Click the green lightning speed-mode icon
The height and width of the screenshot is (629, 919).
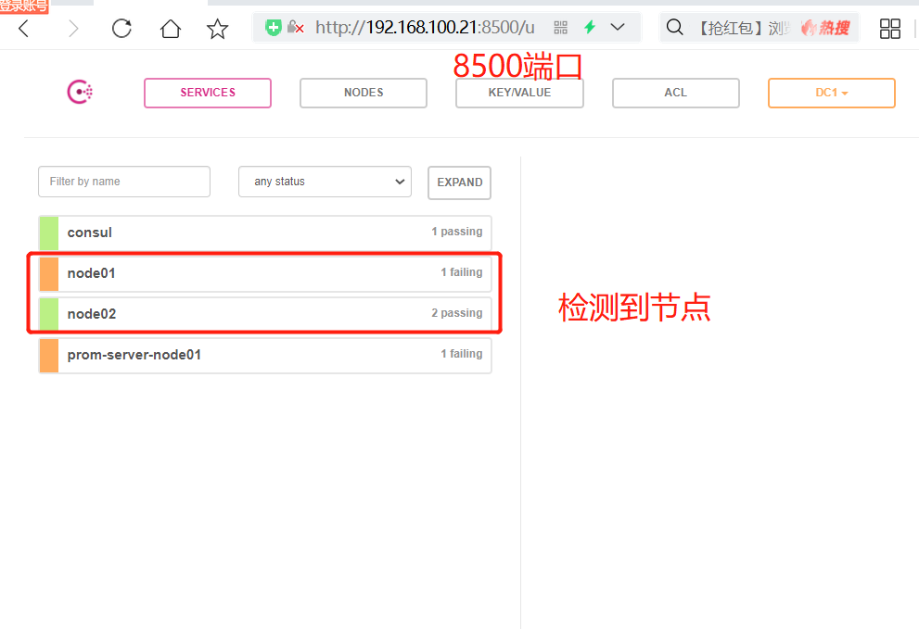590,27
